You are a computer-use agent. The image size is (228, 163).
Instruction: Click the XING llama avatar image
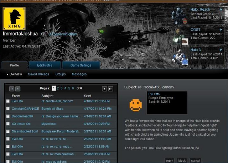(x=14, y=19)
